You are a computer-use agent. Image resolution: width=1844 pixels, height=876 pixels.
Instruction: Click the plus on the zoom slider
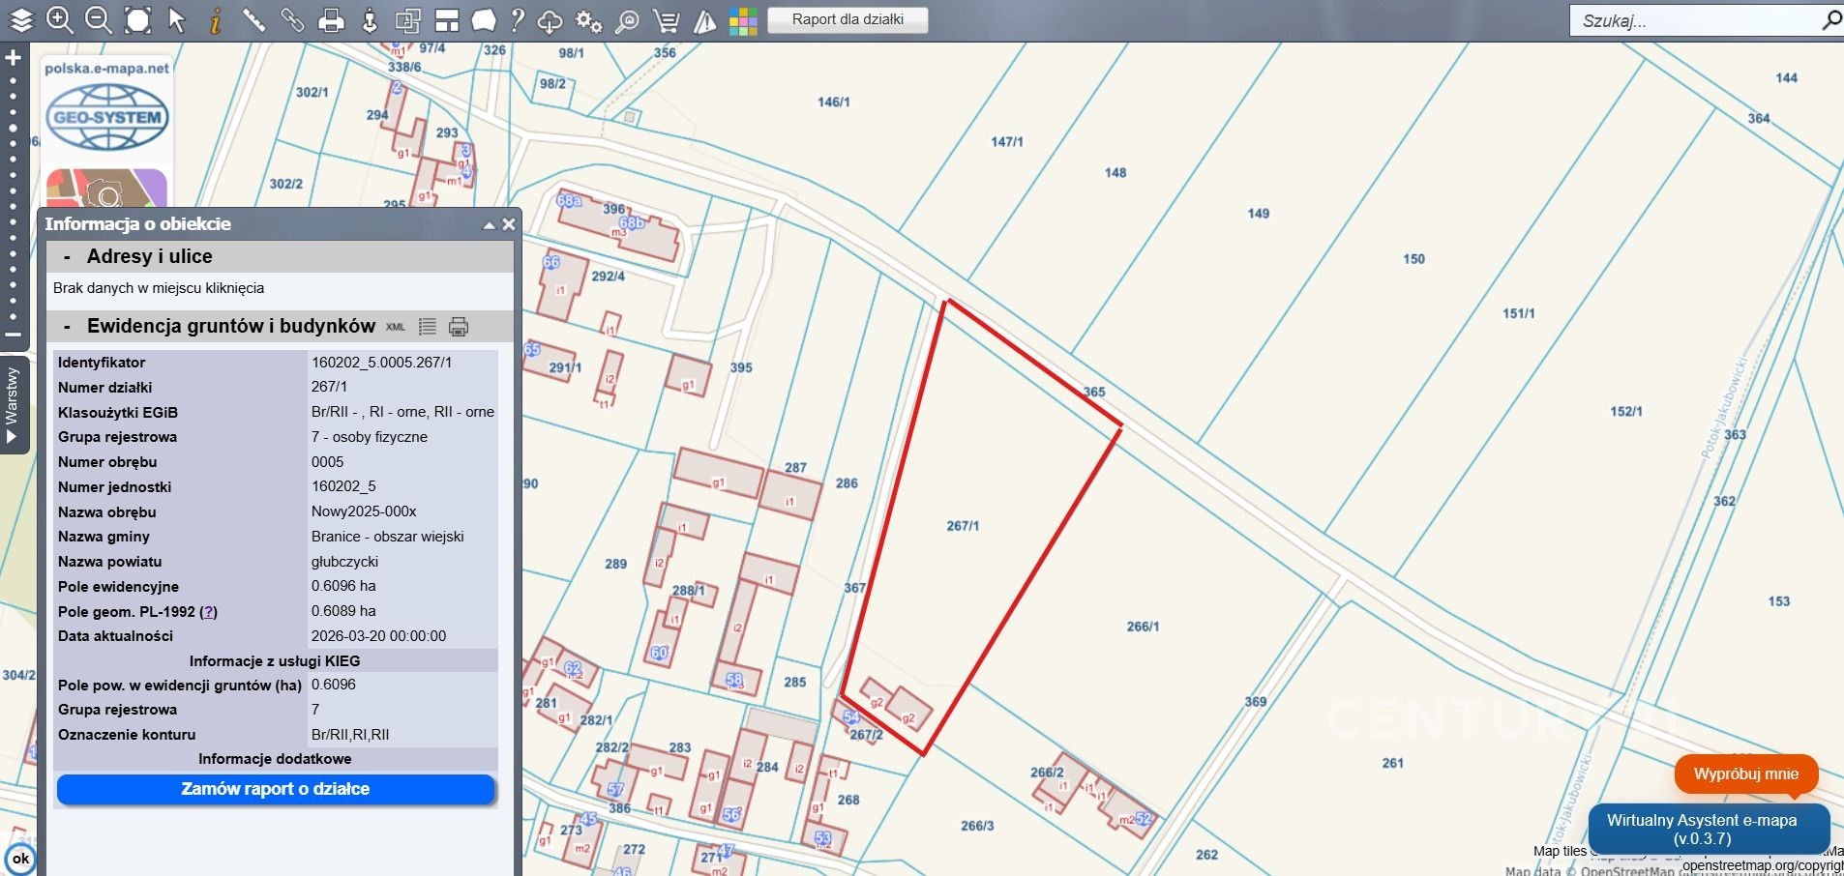tap(14, 58)
